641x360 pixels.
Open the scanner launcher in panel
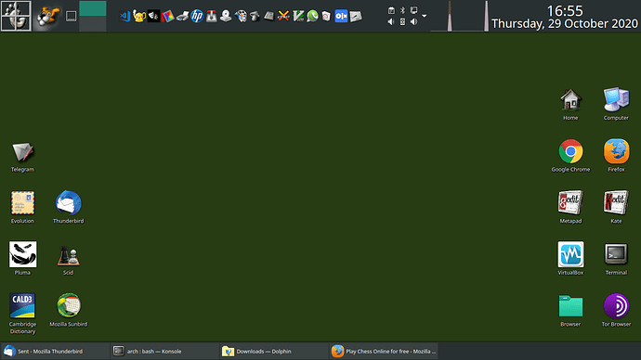point(182,17)
